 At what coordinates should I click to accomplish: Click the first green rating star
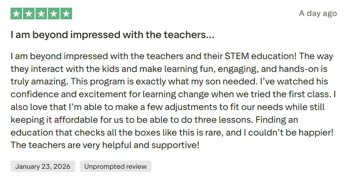(x=17, y=14)
